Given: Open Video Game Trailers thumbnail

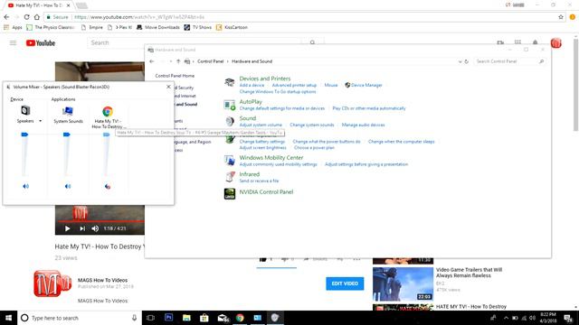Looking at the screenshot, I should [403, 284].
